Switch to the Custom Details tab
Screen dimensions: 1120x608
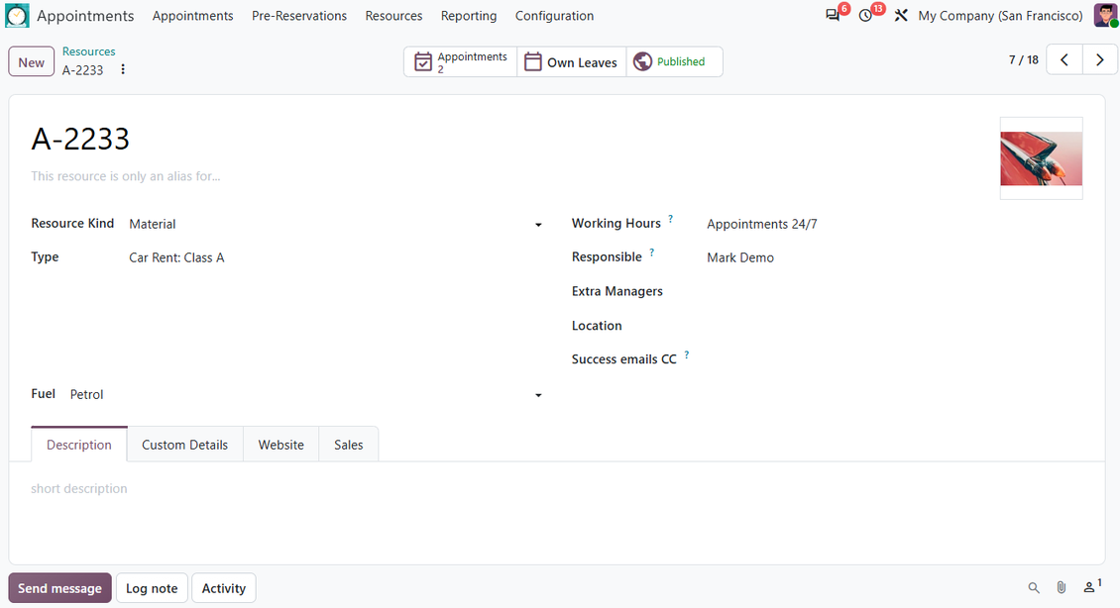[x=185, y=445]
